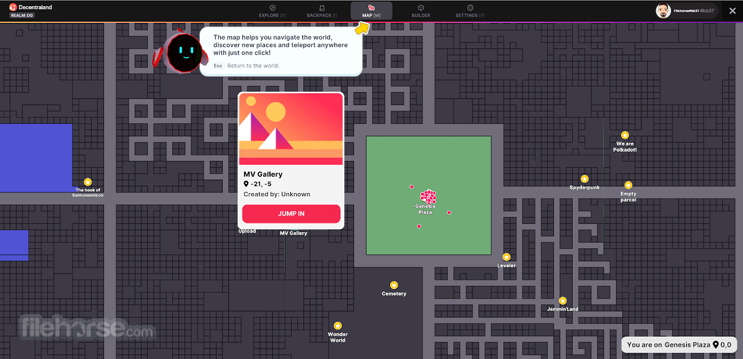Viewport: 743px width, 359px height.
Task: Click the Upload map label
Action: click(247, 231)
